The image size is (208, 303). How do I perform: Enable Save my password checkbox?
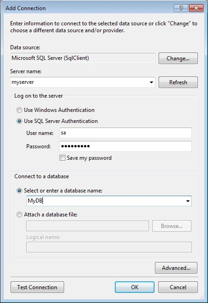pos(62,158)
